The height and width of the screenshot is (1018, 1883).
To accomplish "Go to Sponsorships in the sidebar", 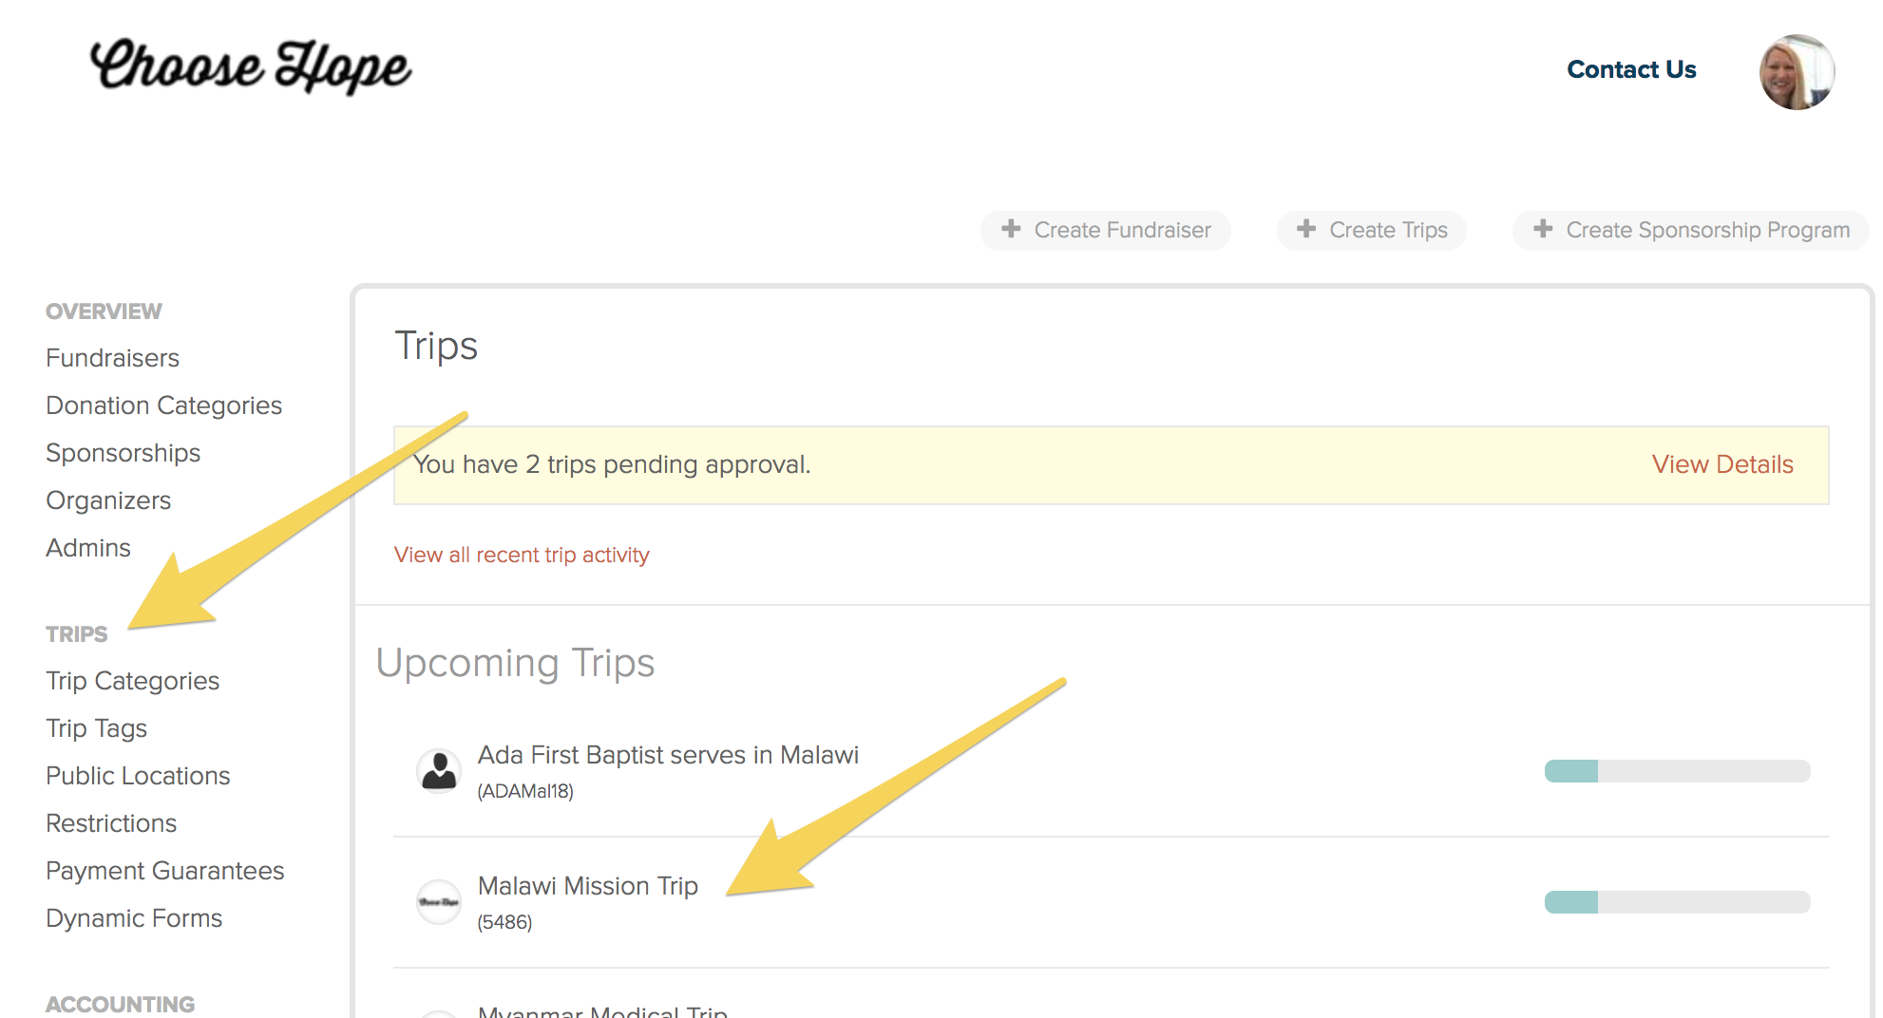I will click(123, 453).
